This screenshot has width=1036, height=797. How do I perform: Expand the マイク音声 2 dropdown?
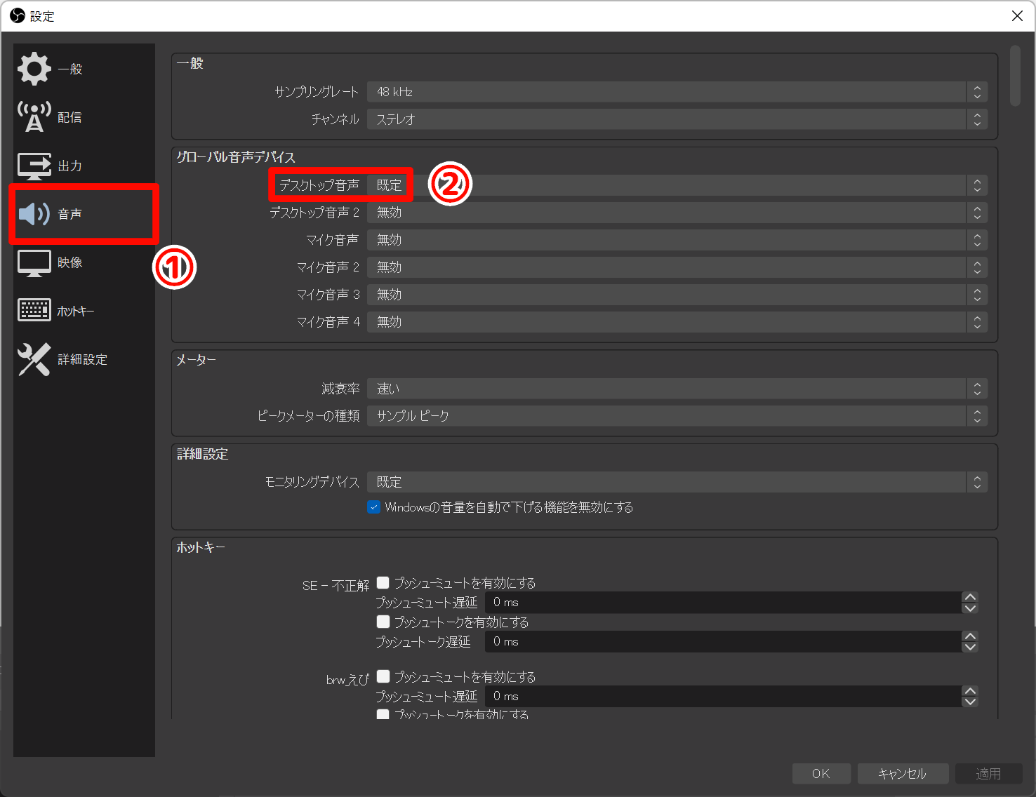click(677, 267)
